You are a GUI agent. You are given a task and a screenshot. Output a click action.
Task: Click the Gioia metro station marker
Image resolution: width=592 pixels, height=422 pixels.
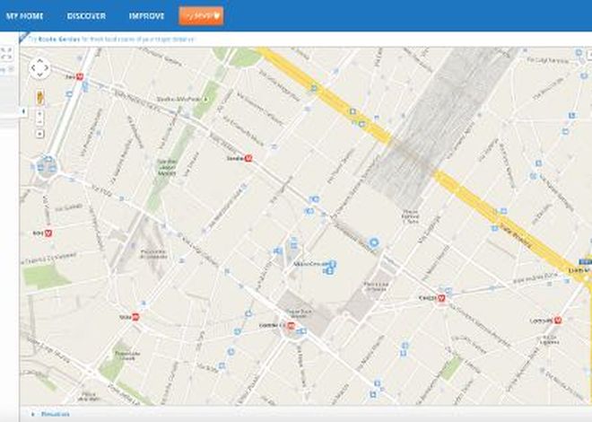click(135, 317)
